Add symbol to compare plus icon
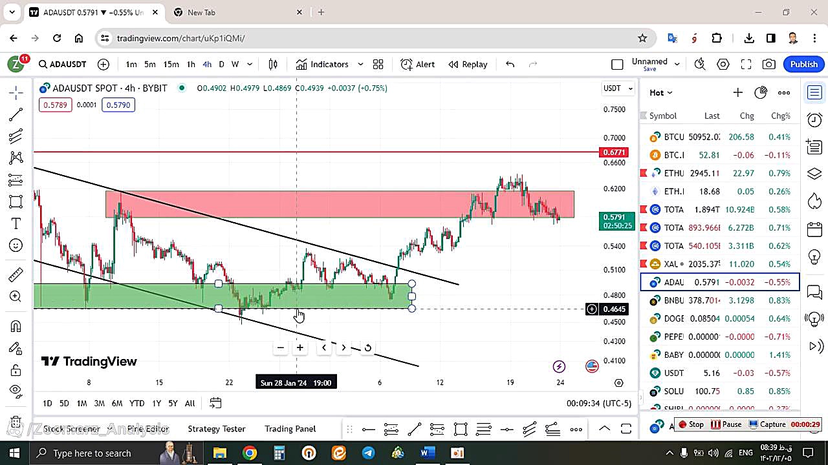This screenshot has width=828, height=465. tap(103, 64)
